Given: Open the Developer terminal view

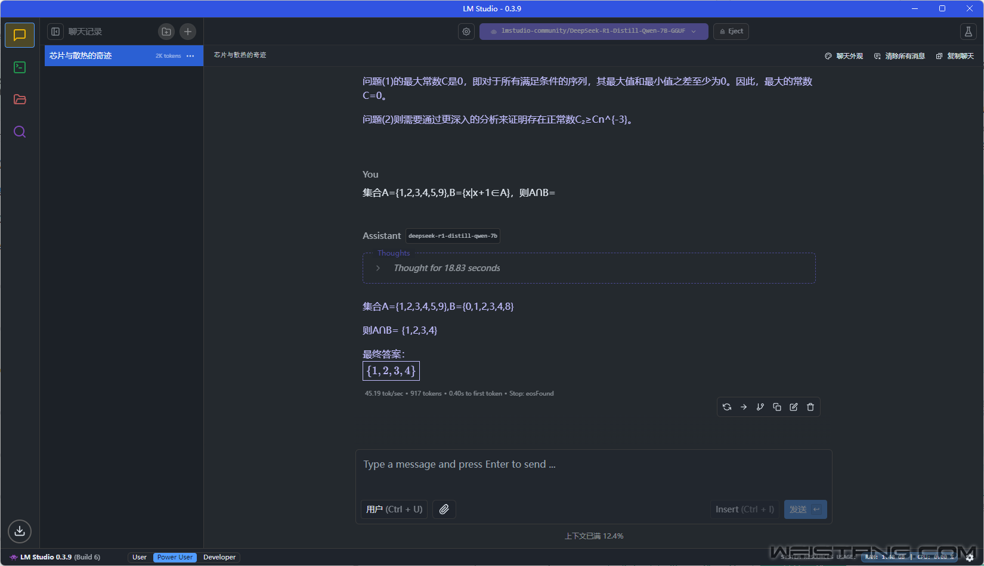Looking at the screenshot, I should [x=20, y=67].
